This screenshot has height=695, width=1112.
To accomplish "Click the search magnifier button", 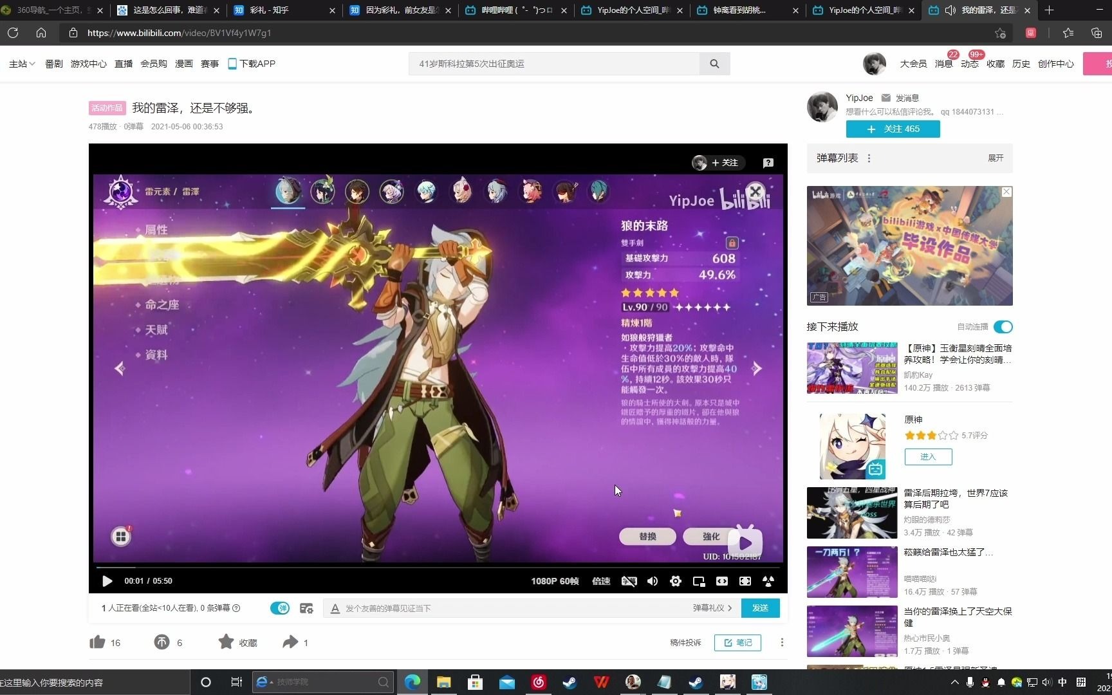I will click(714, 64).
